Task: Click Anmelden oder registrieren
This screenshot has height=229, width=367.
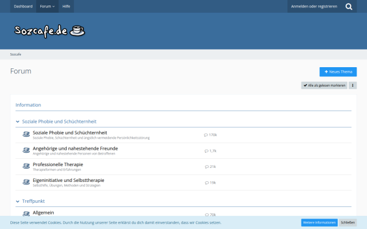Action: 314,6
